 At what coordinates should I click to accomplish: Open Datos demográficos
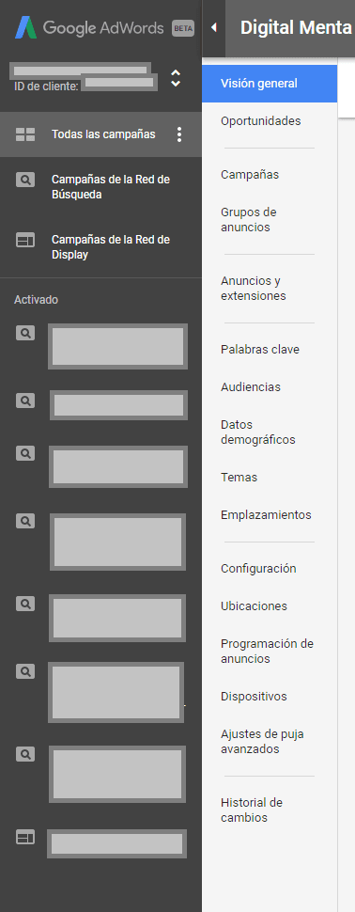click(258, 432)
